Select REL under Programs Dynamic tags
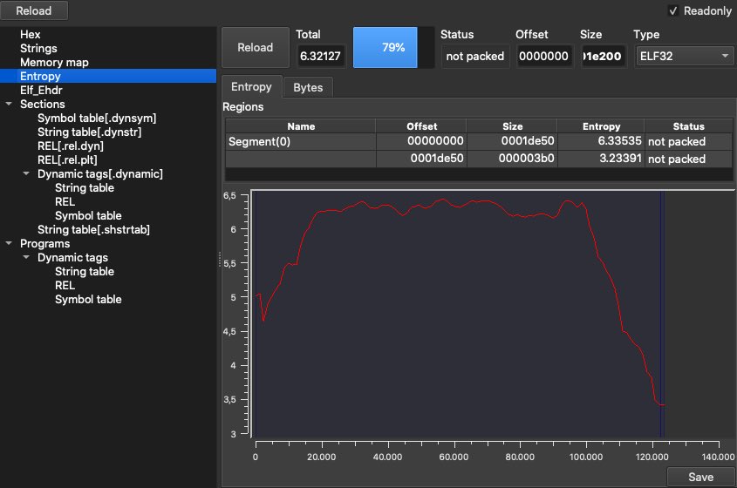This screenshot has height=488, width=737. pyautogui.click(x=65, y=286)
